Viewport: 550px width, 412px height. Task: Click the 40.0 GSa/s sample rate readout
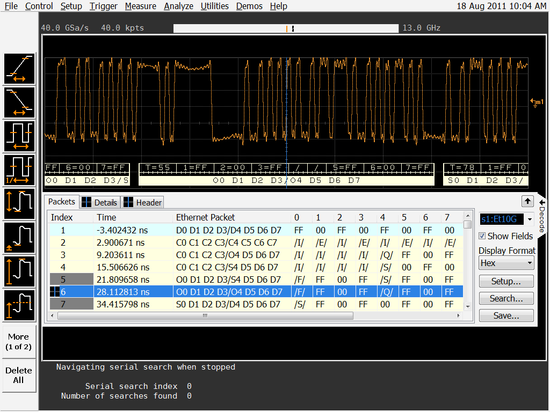65,28
